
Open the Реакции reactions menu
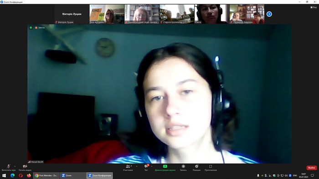pos(196,168)
